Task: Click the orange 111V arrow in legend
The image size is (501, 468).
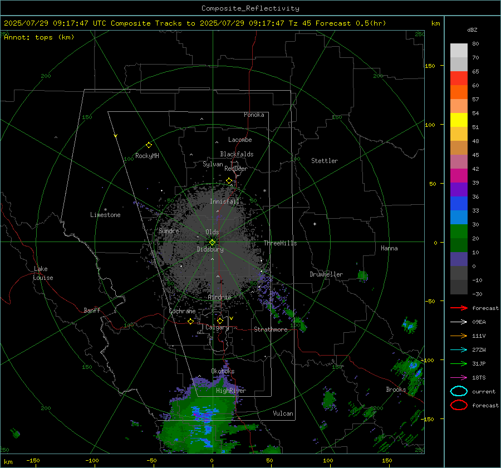Action: coord(459,336)
